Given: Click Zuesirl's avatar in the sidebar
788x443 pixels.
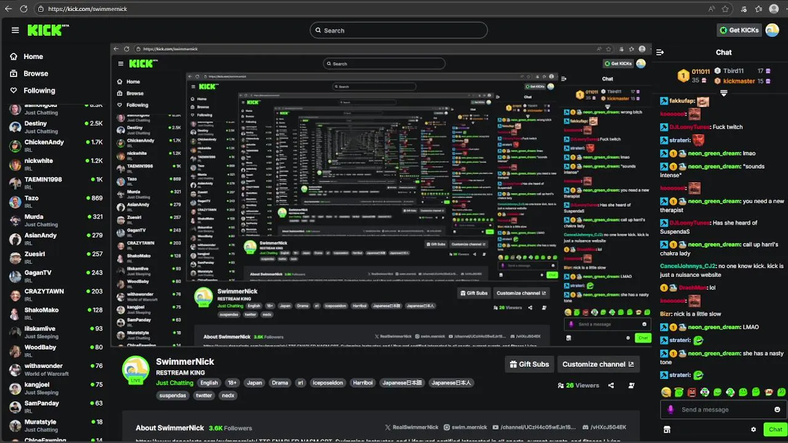Looking at the screenshot, I should click(15, 257).
